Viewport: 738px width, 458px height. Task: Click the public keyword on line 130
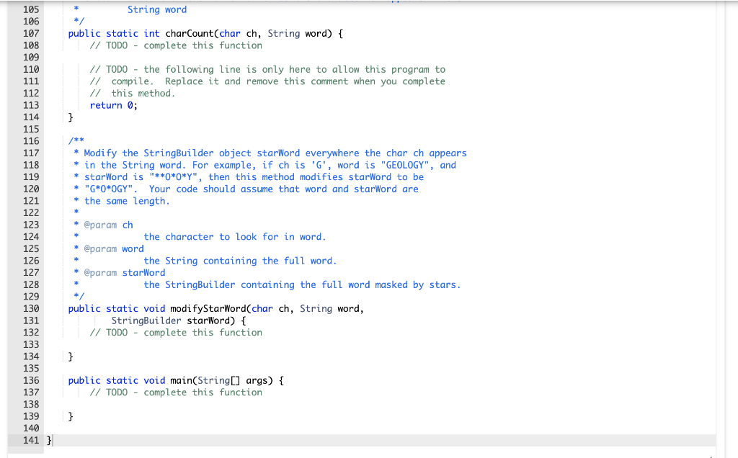pos(84,308)
